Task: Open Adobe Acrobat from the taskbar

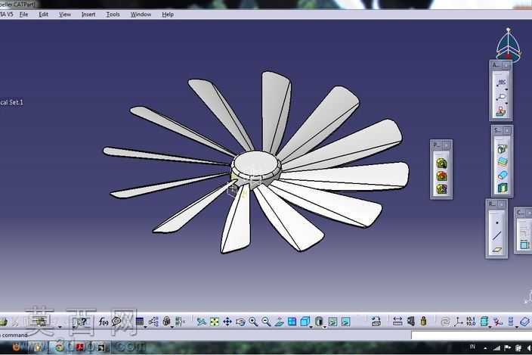Action: pos(80,347)
